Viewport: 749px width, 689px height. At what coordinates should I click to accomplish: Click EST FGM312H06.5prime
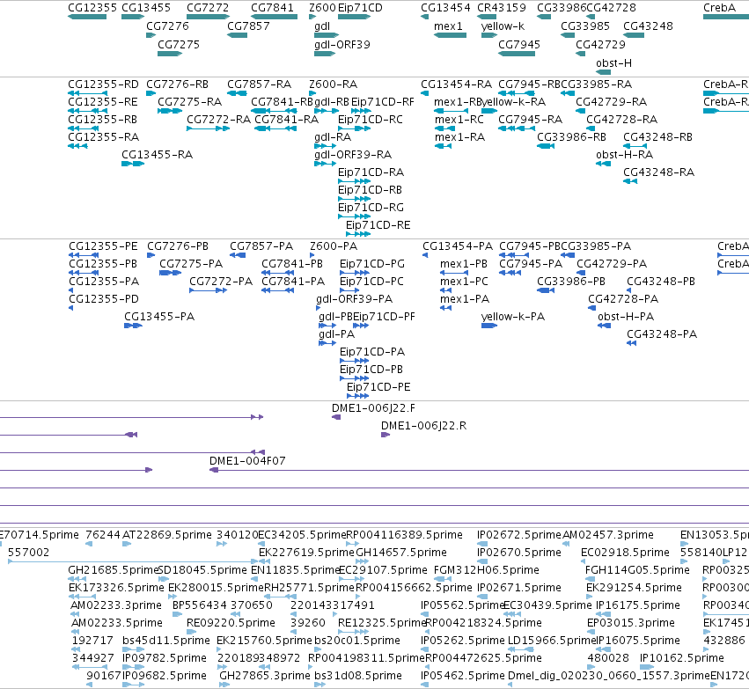[486, 570]
